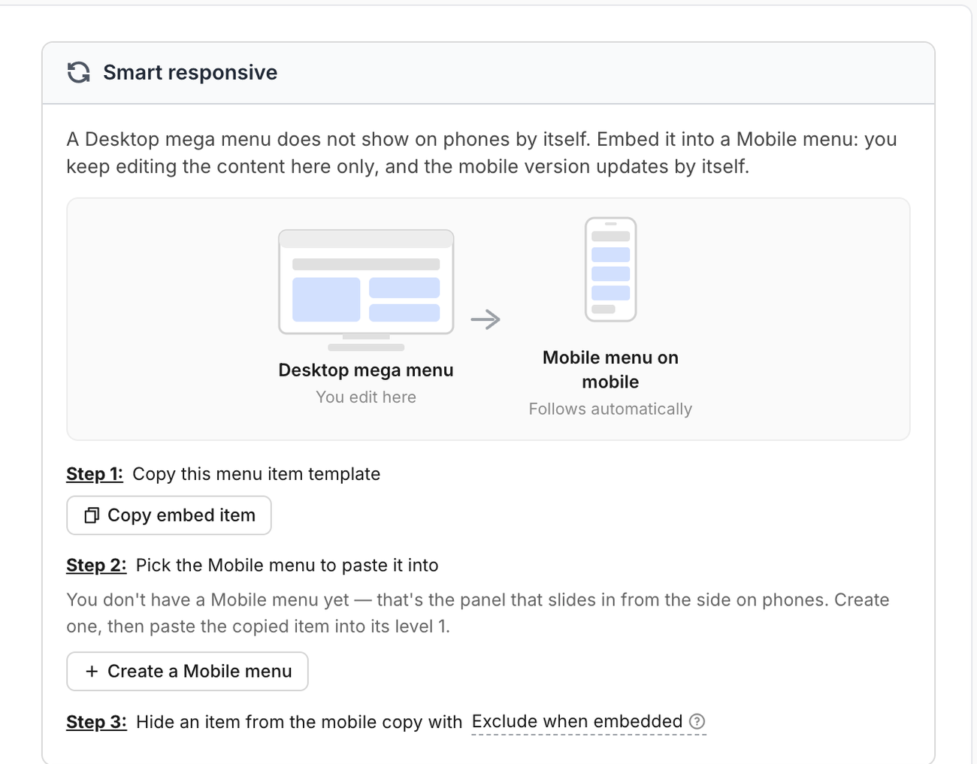Click the Copy this menu item template text
This screenshot has height=764, width=977.
point(256,474)
